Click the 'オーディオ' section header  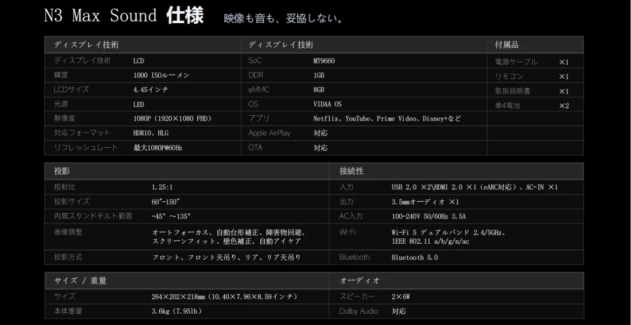360,281
